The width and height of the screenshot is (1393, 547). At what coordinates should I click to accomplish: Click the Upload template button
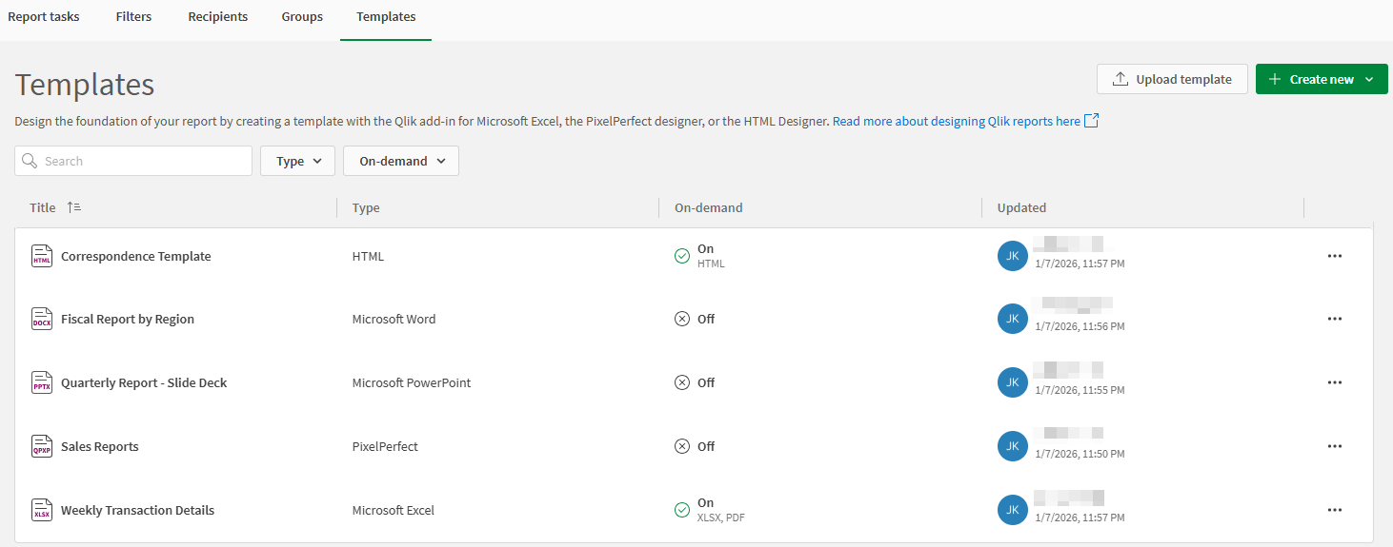(1172, 79)
